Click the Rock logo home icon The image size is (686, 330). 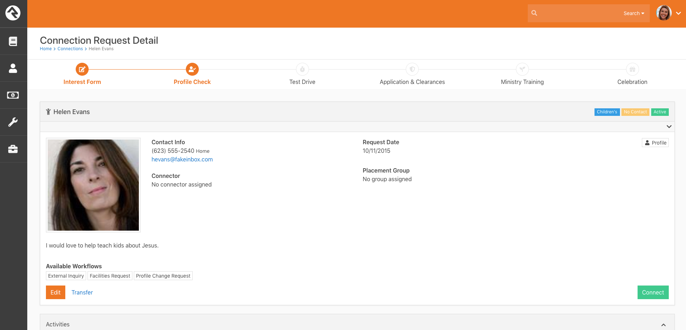pyautogui.click(x=13, y=13)
